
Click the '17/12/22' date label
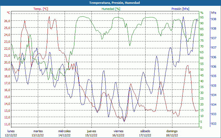click(x=145, y=135)
